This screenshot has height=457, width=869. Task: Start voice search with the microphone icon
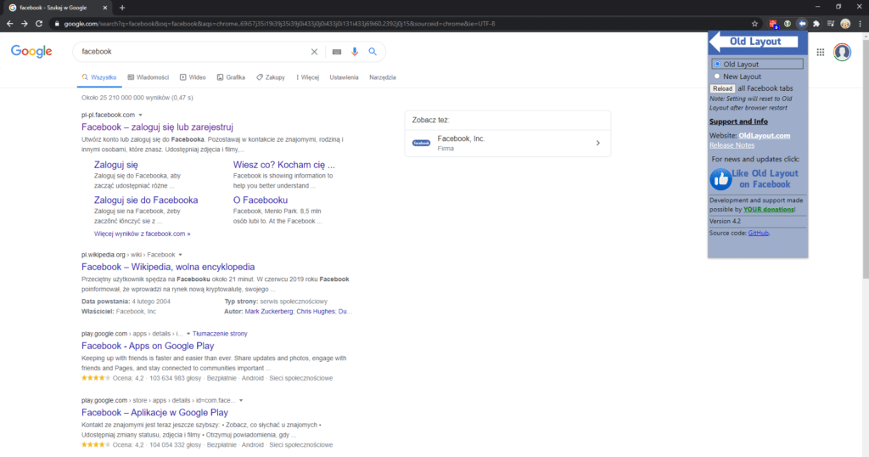[355, 52]
